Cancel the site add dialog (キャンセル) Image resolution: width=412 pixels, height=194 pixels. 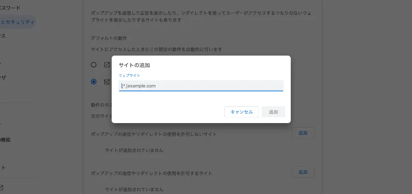pyautogui.click(x=241, y=112)
